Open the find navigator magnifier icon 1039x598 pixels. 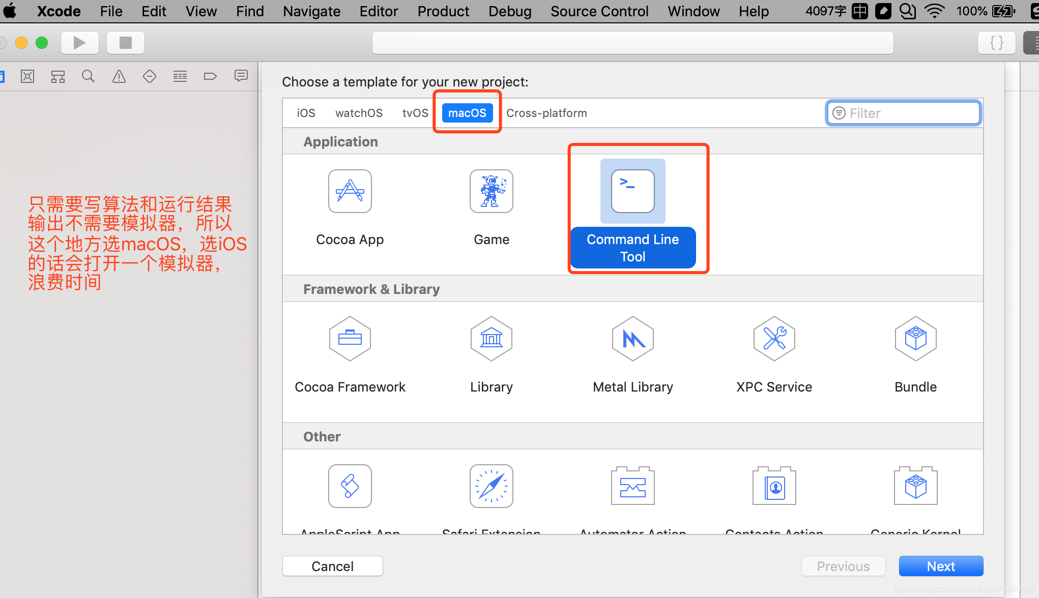pos(88,76)
